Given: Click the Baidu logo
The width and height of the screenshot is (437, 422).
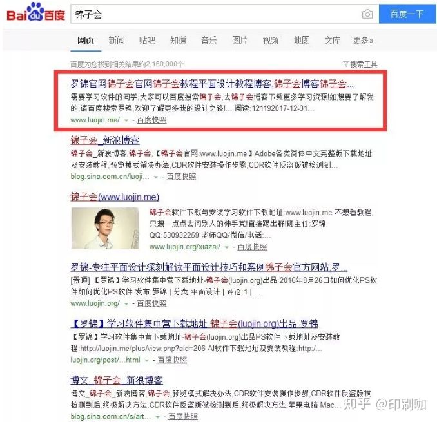Looking at the screenshot, I should (x=35, y=12).
